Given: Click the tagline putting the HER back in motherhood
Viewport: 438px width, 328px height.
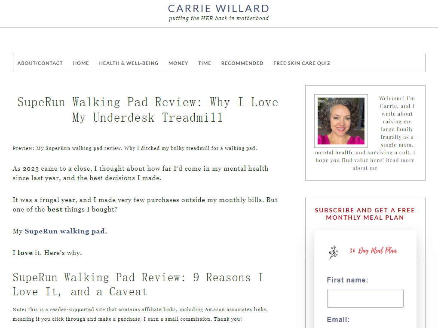Looking at the screenshot, I should pyautogui.click(x=219, y=18).
